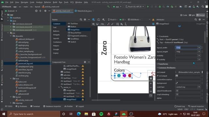Toggle the orientation icon in the design toolbar

pos(98,19)
